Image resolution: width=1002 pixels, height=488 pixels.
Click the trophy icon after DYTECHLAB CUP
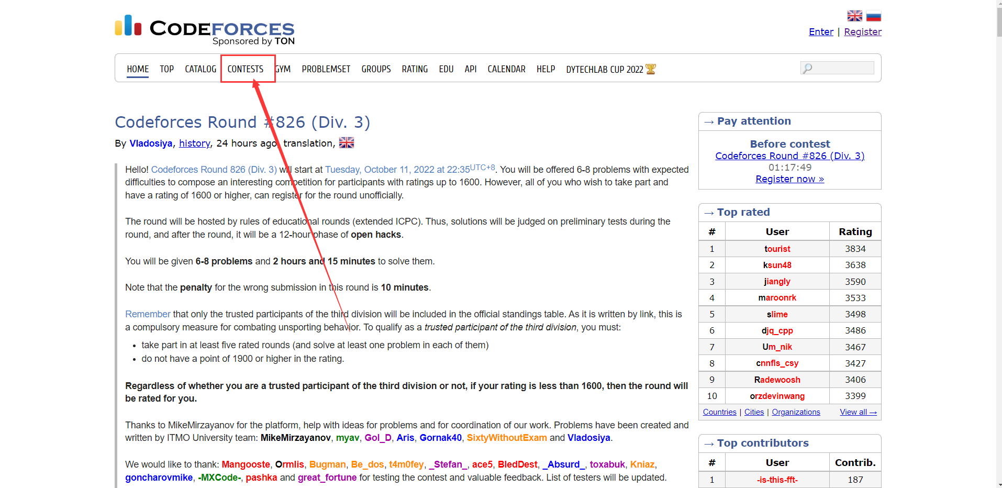pyautogui.click(x=651, y=69)
